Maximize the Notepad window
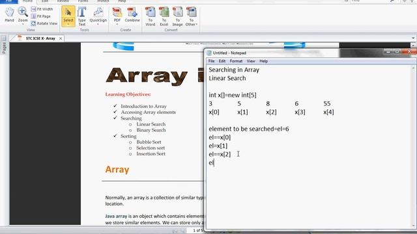 click(397, 52)
